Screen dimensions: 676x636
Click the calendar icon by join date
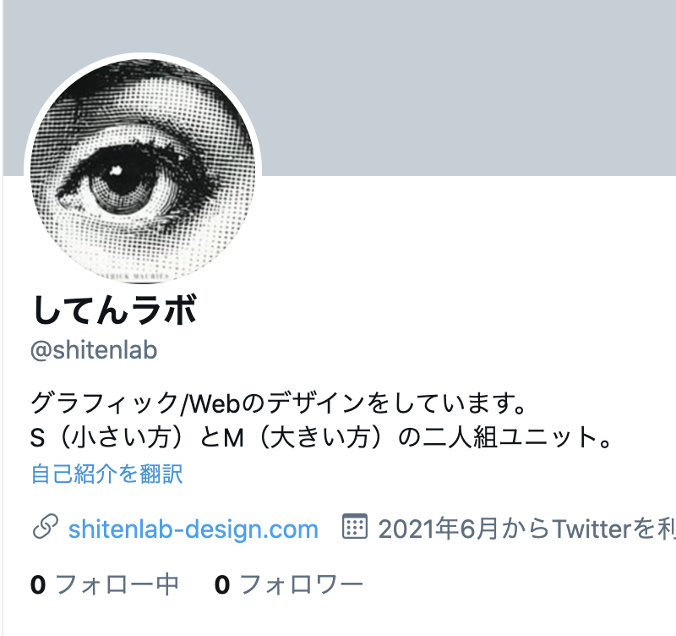pyautogui.click(x=355, y=526)
